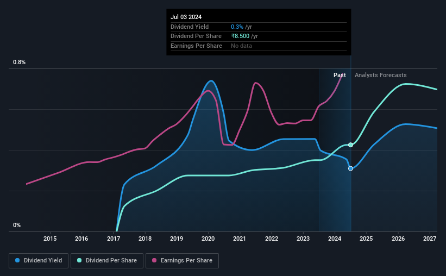Click the Analysts Forecasts label

point(381,75)
